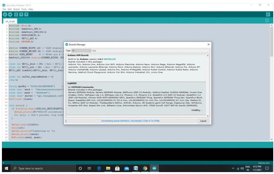Close the Boards Manager dialog
The image size is (274, 174).
[x=208, y=44]
